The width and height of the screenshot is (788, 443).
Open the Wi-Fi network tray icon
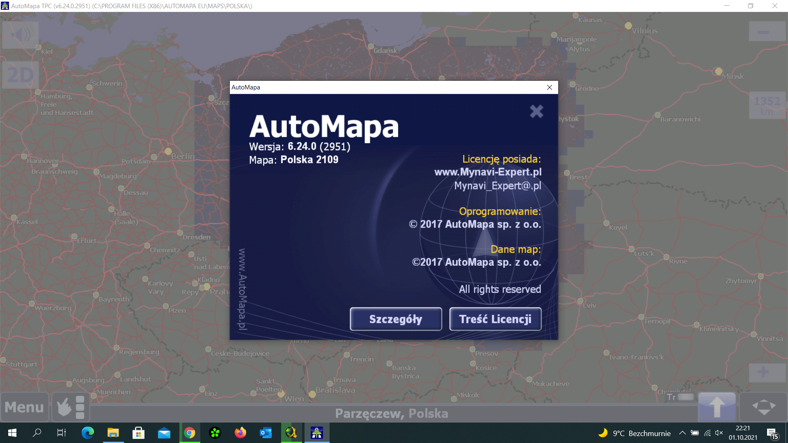click(707, 433)
